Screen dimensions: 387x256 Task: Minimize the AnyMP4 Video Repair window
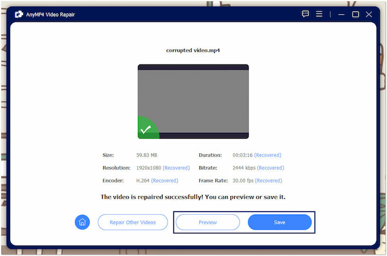[x=341, y=14]
